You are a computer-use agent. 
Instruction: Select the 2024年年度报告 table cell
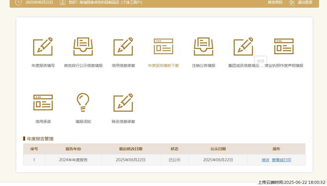pos(73,160)
